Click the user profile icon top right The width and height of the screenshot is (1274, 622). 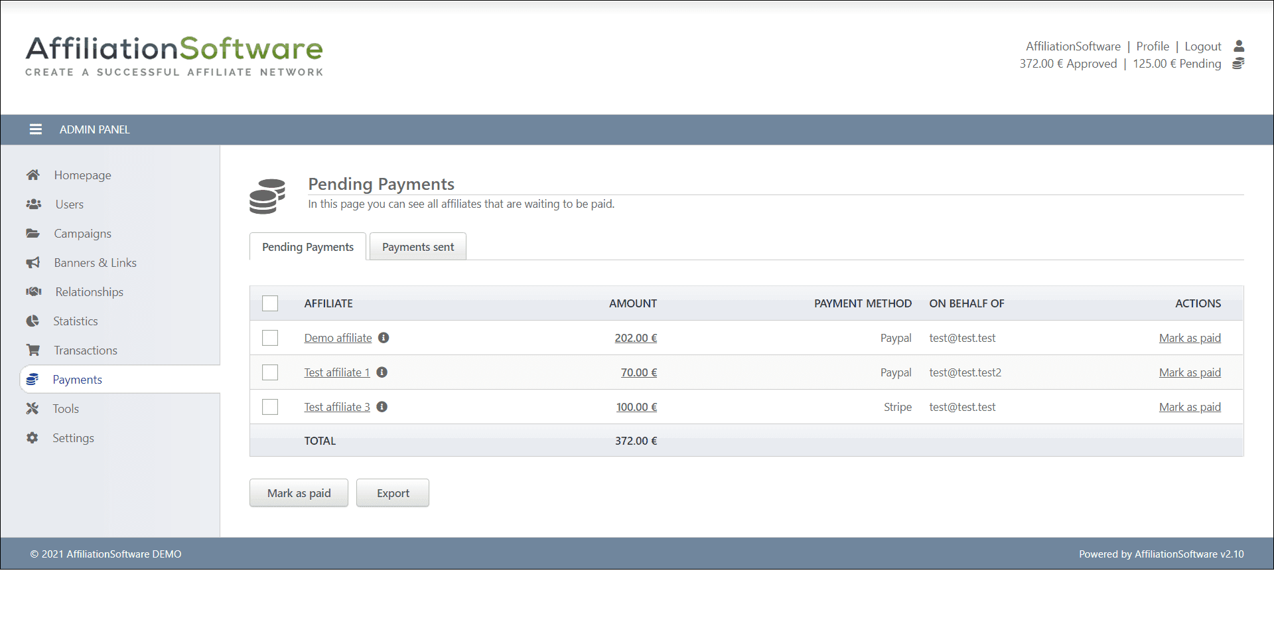coord(1238,46)
